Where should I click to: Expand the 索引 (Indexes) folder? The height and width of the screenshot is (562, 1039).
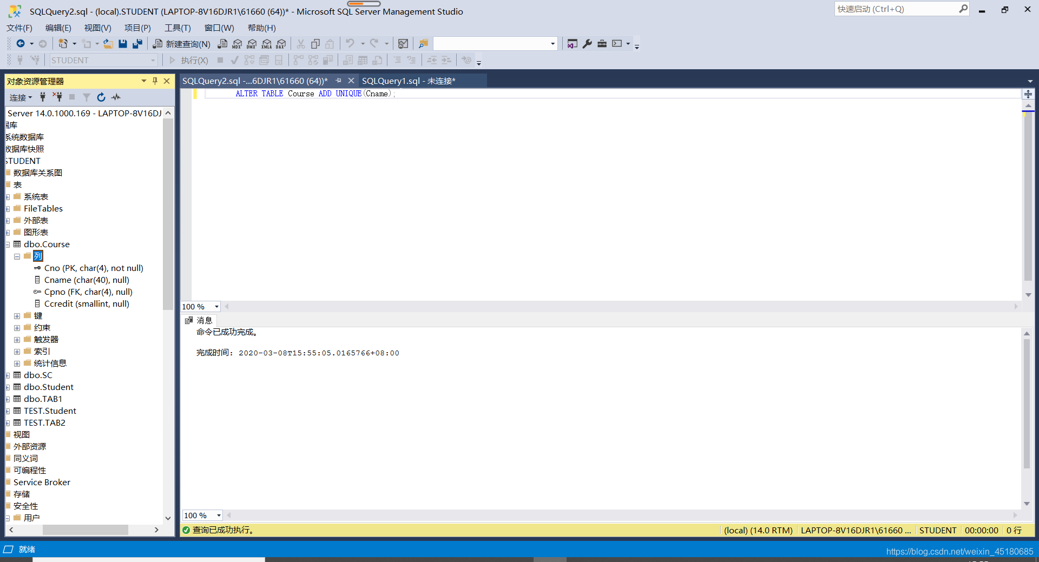17,352
